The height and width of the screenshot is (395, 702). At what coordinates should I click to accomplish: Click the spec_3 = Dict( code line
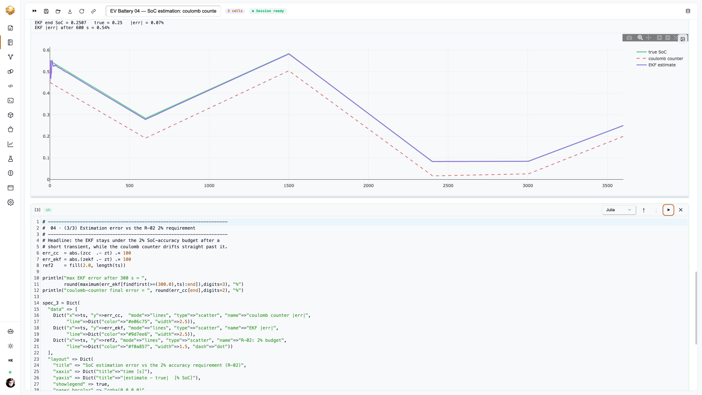(61, 303)
